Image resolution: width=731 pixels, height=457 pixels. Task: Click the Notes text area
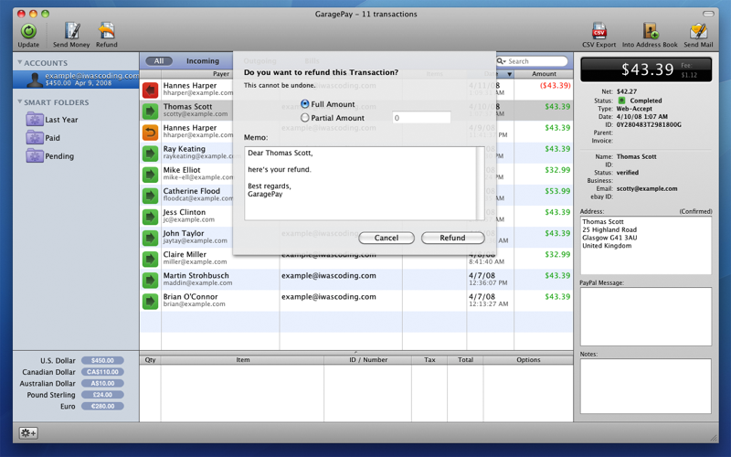(645, 386)
